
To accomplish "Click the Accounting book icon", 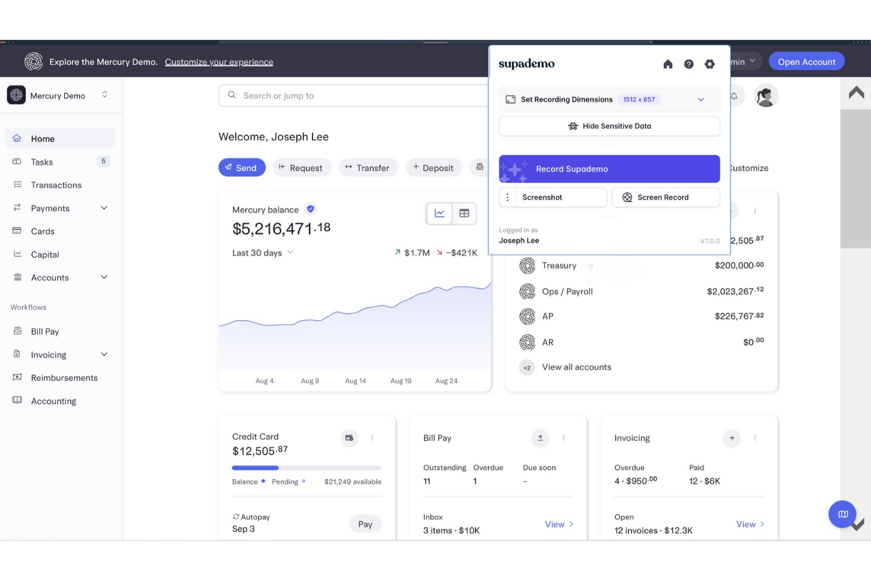I will click(17, 400).
